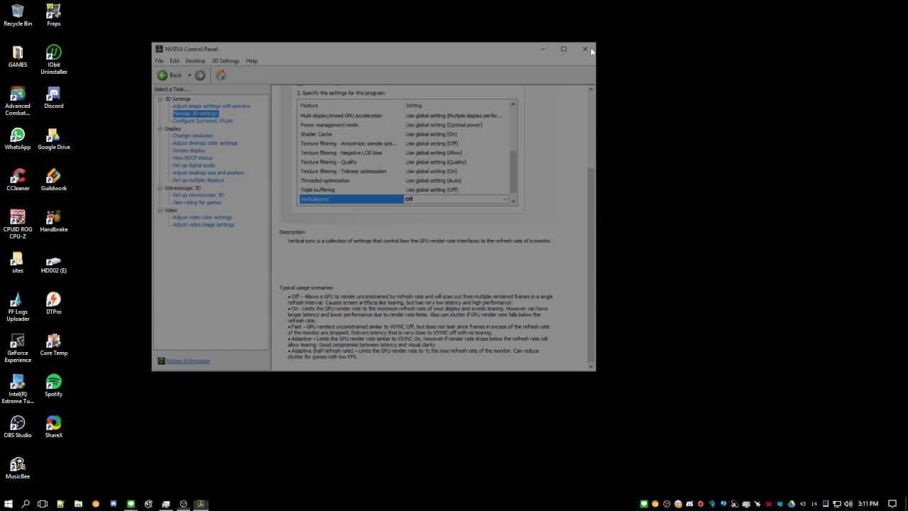Screen dimensions: 908x511
Task: Open the View HDCP status task
Action: [192, 158]
